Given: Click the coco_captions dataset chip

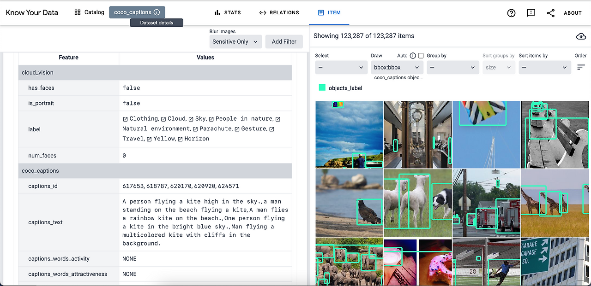Looking at the screenshot, I should click(137, 12).
